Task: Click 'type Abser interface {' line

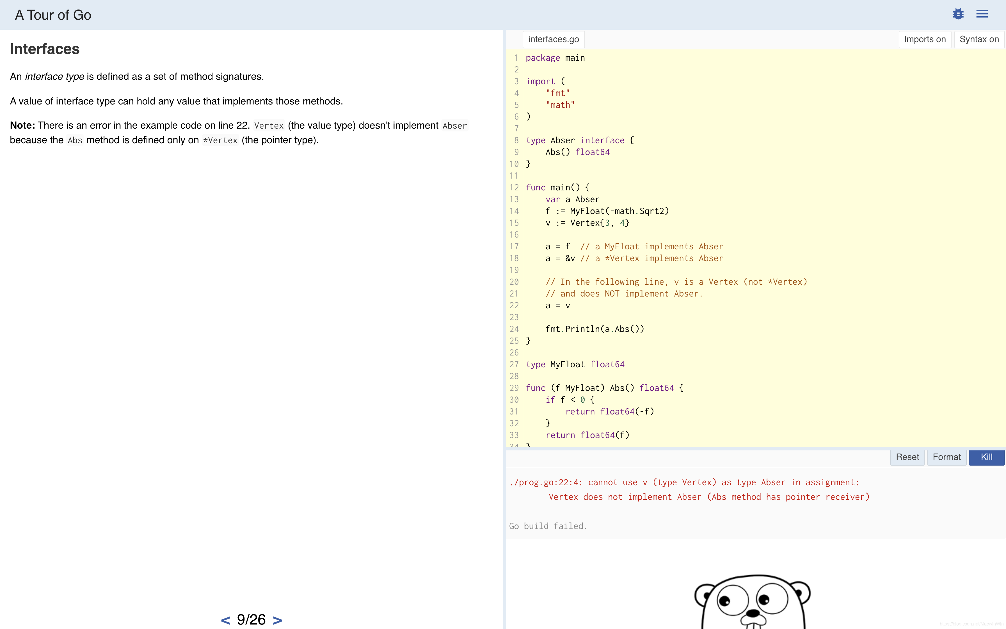Action: click(x=580, y=140)
